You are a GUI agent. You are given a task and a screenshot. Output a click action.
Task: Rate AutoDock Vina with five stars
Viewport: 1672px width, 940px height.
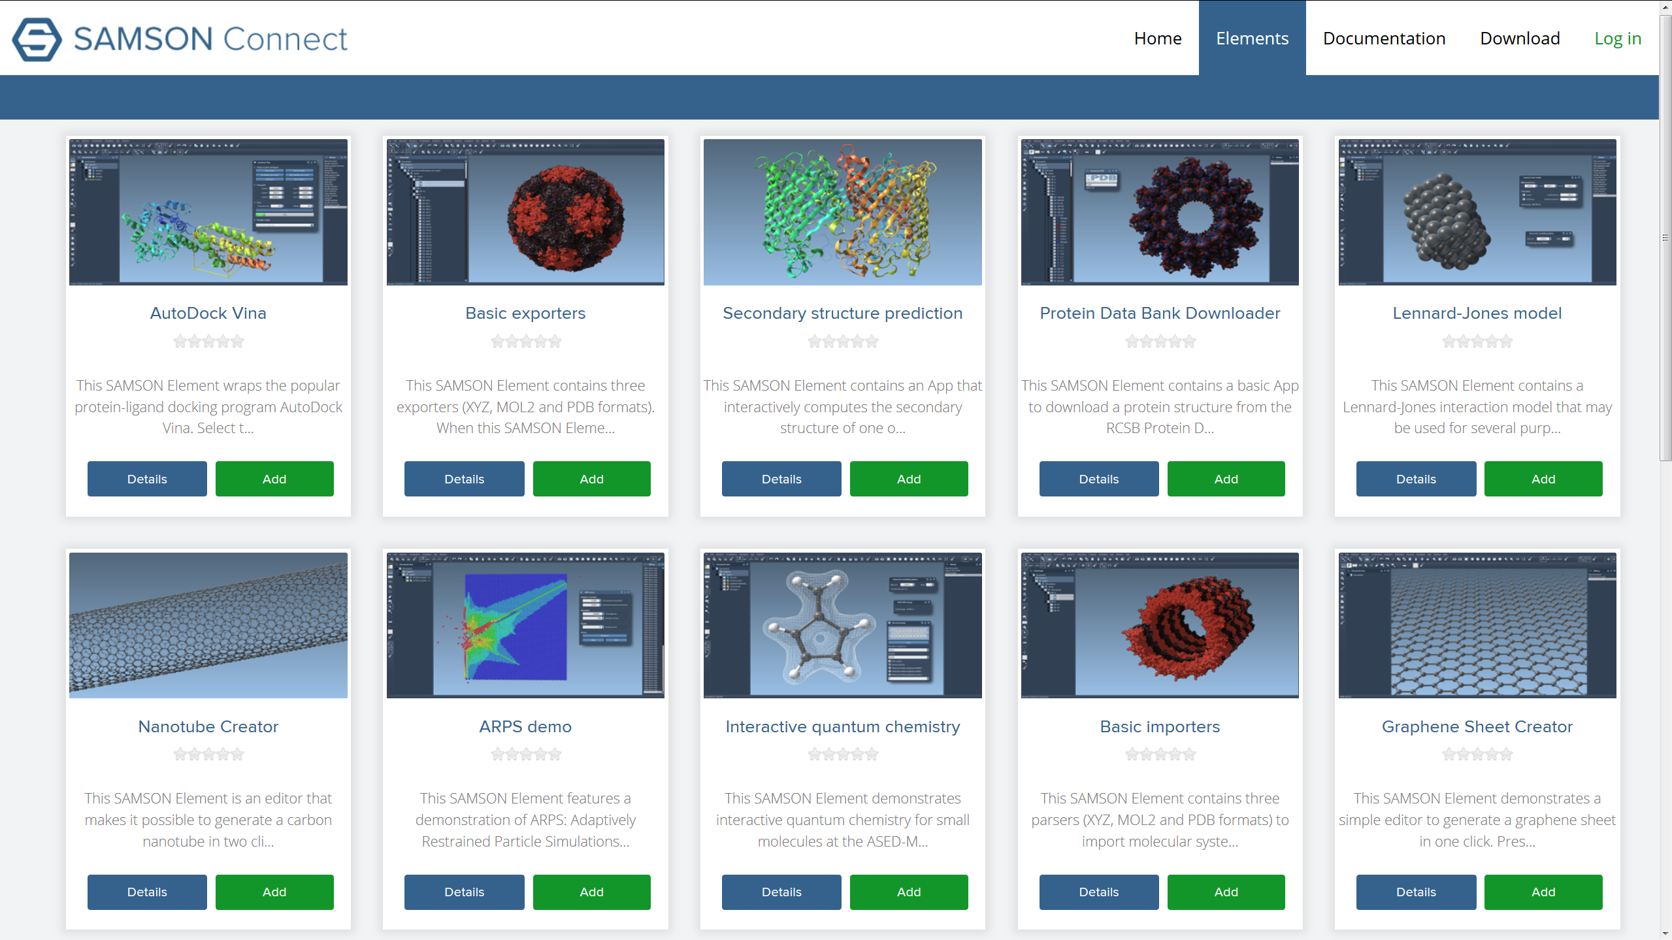[x=238, y=341]
